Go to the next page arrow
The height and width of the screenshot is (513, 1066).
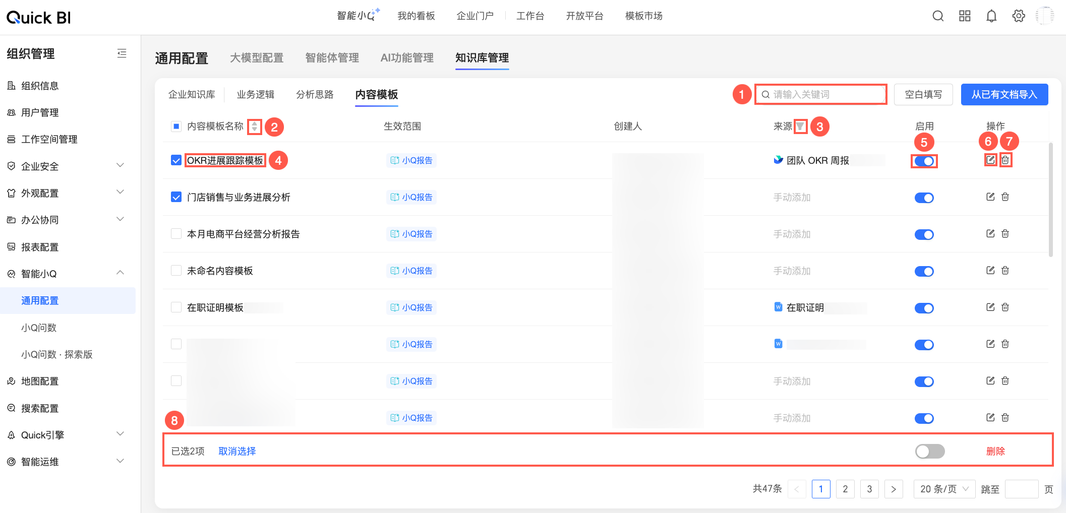coord(894,489)
